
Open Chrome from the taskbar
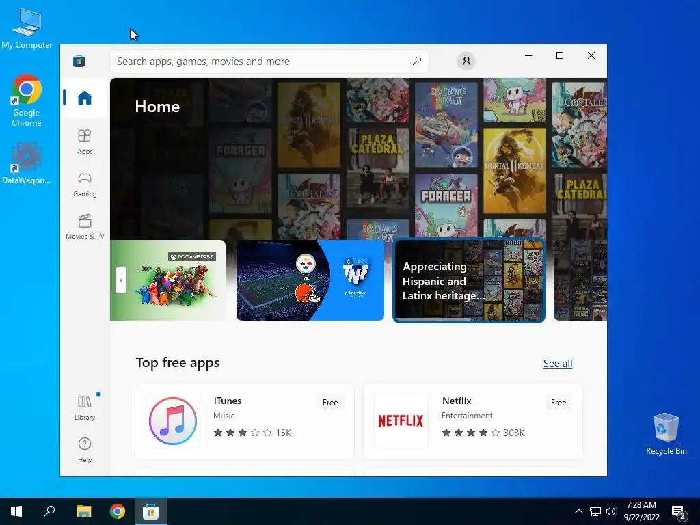118,511
